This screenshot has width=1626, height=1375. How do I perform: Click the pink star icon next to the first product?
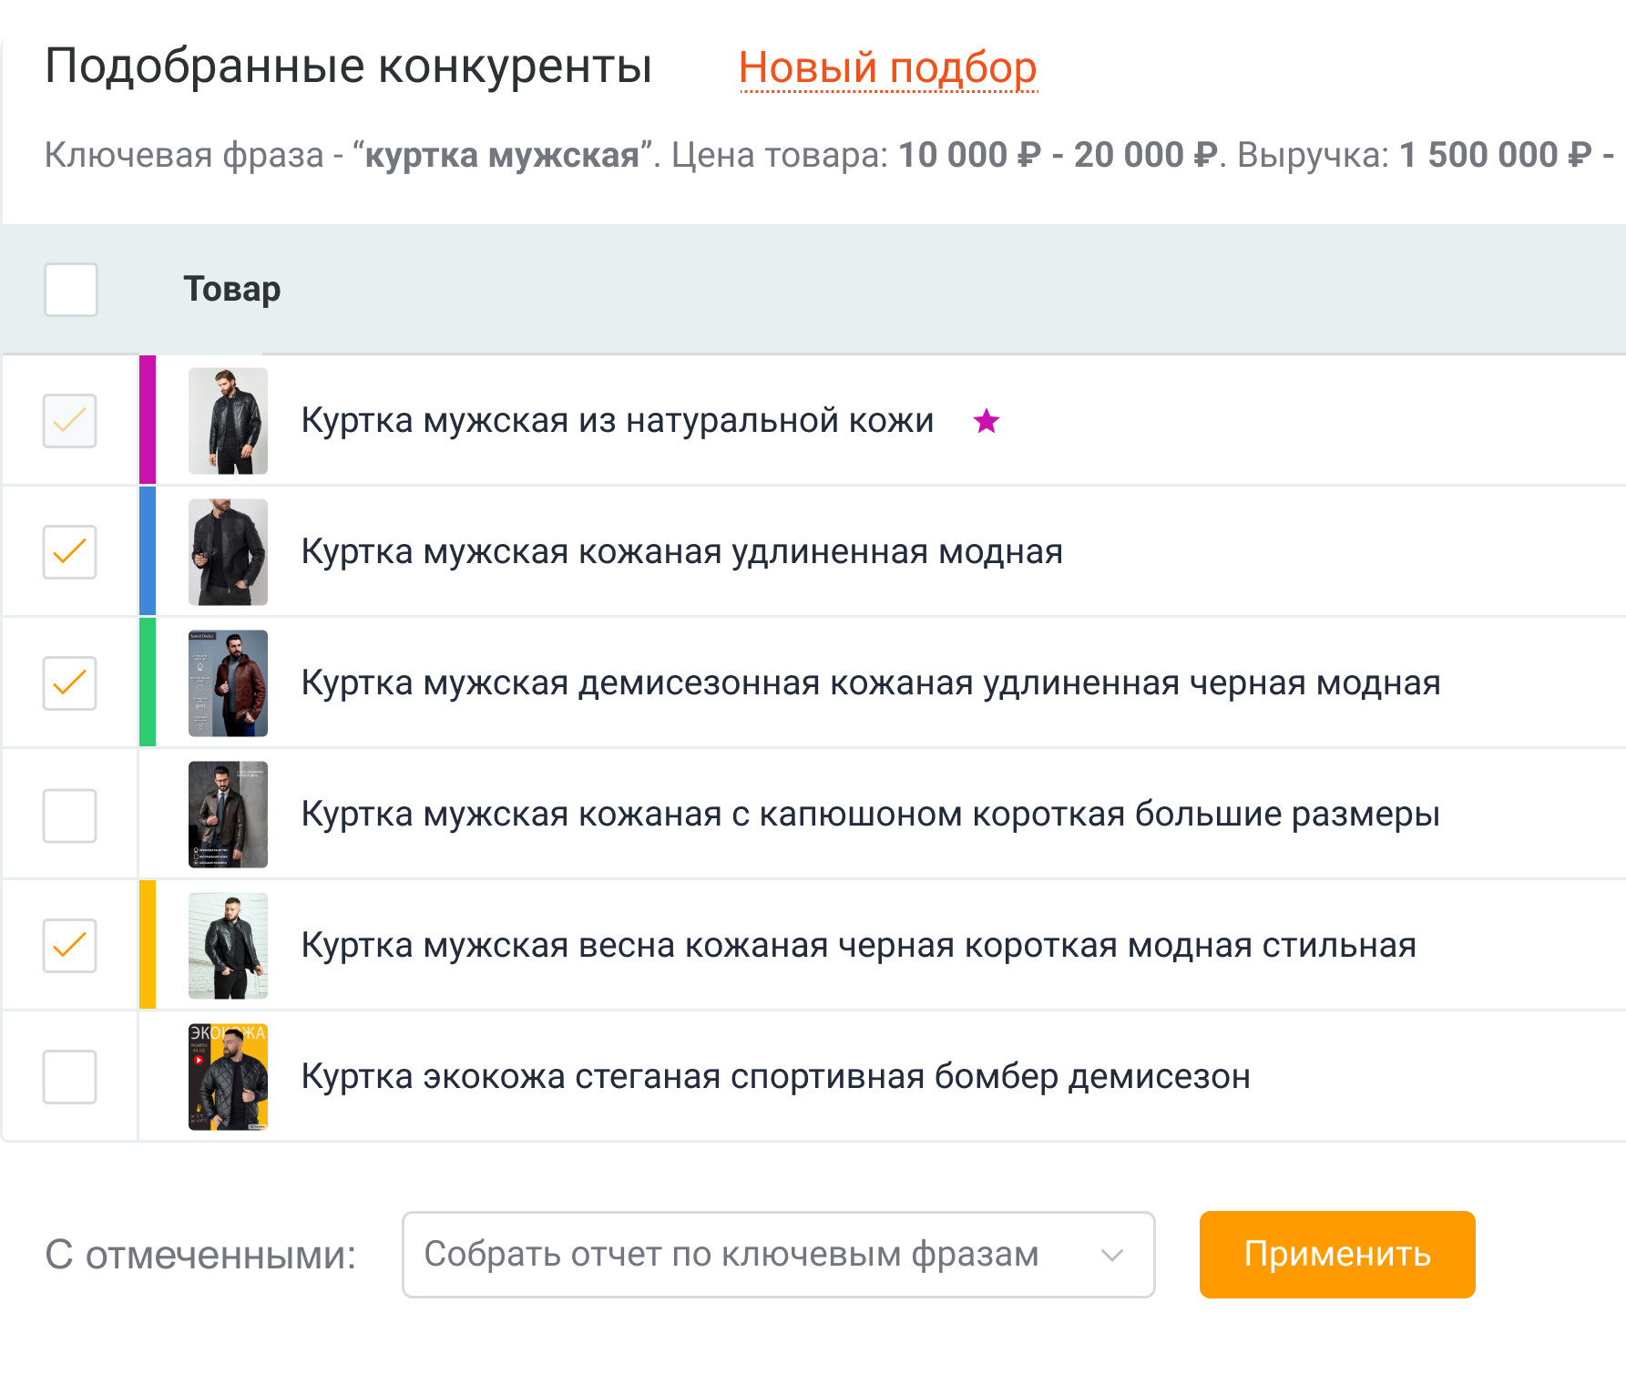[x=987, y=421]
